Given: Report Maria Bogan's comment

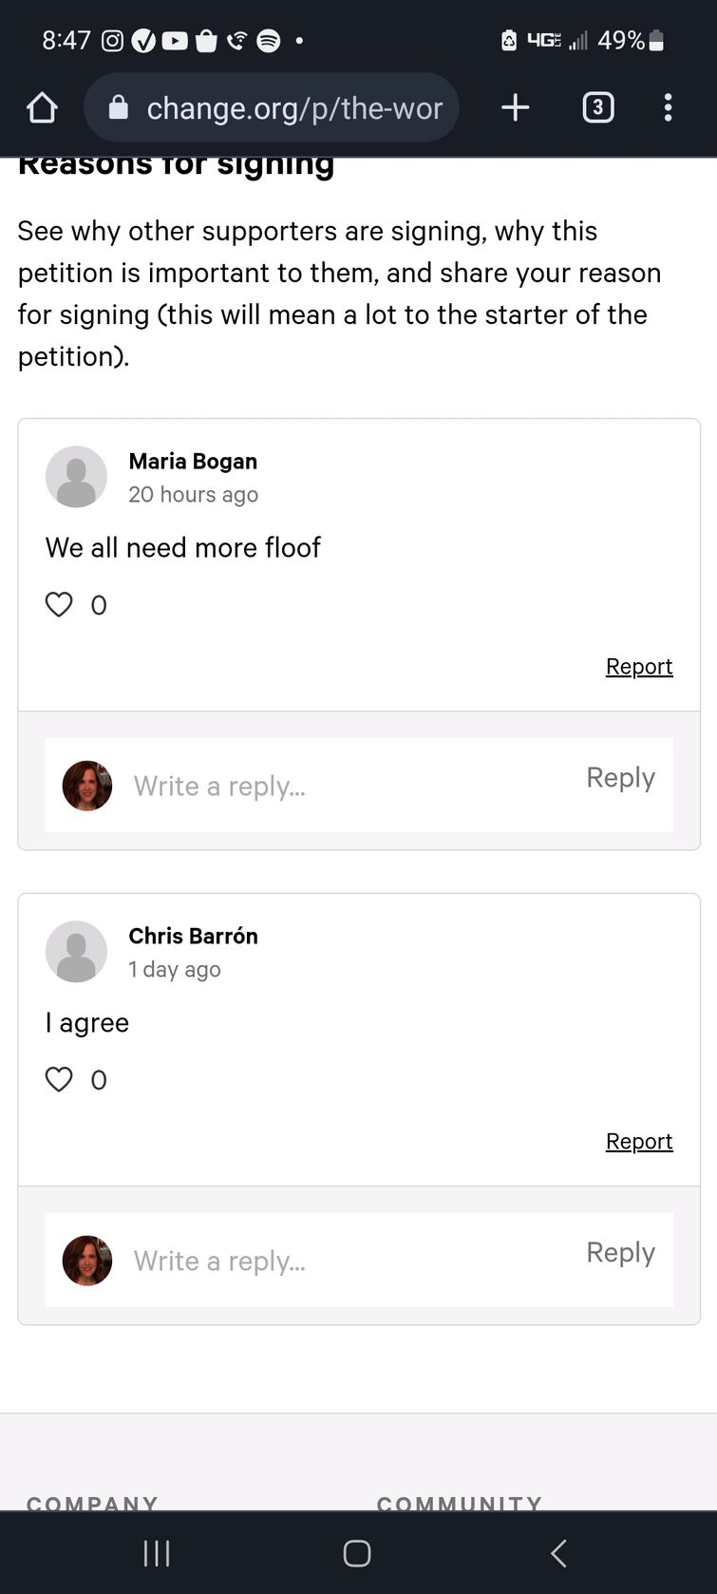Looking at the screenshot, I should (639, 667).
